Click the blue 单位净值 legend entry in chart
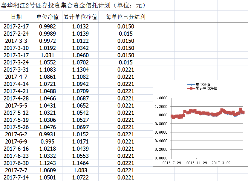248x181 pixels. (203, 85)
